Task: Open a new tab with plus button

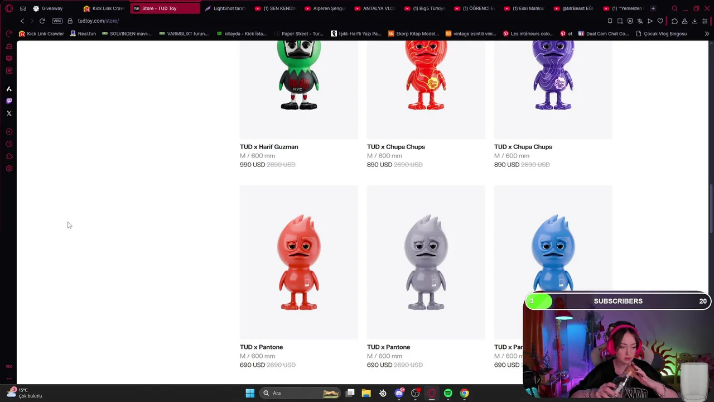Action: [x=653, y=8]
